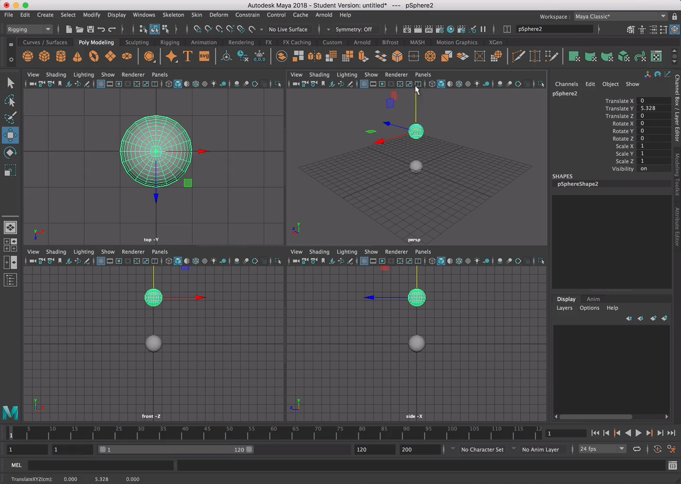Open the Rigging menu set dropdown

(x=29, y=29)
